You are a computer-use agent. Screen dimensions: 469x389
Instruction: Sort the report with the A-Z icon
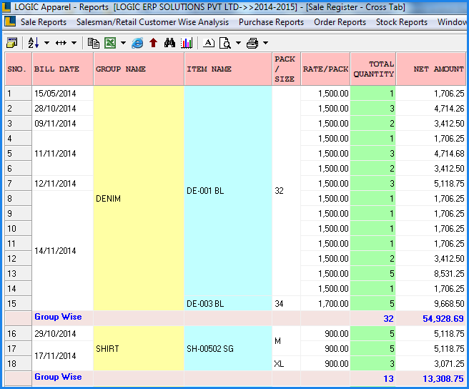click(x=33, y=43)
